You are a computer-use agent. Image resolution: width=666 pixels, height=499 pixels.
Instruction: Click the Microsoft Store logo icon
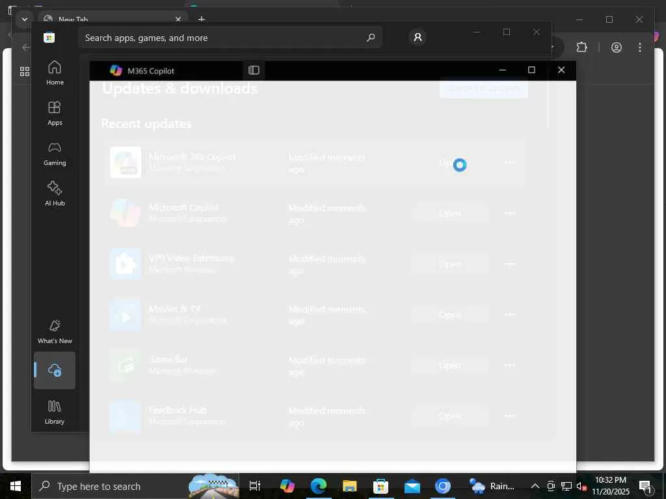point(49,37)
